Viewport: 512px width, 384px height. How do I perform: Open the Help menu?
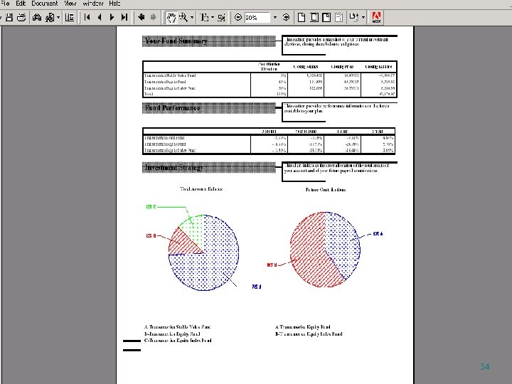[114, 4]
